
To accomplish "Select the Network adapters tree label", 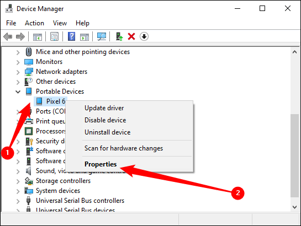I will (62, 72).
